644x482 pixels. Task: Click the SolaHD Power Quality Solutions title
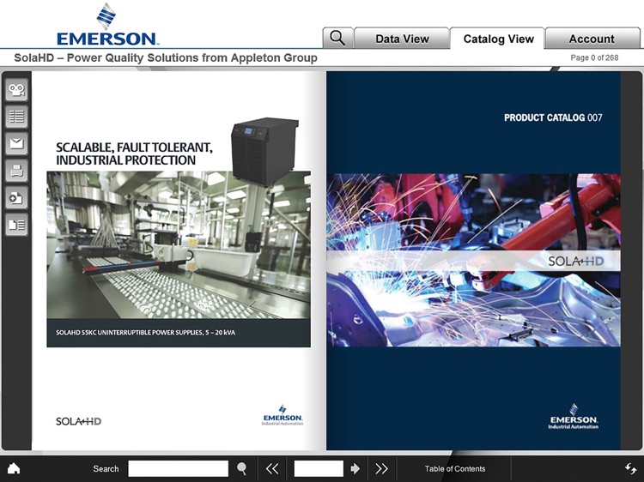pyautogui.click(x=166, y=57)
